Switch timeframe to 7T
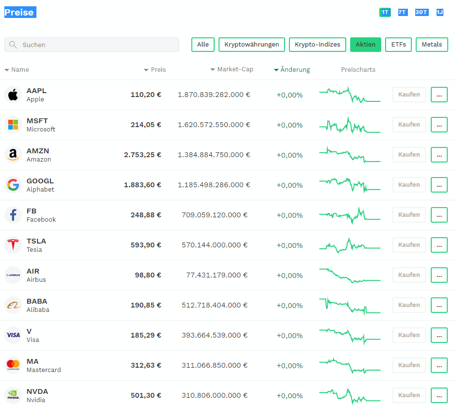This screenshot has height=406, width=456. (x=403, y=12)
